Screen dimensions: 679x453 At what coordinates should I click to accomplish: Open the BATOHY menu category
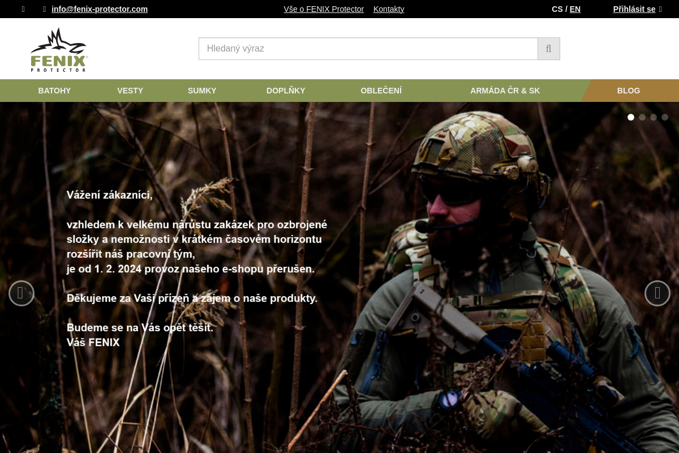point(54,91)
